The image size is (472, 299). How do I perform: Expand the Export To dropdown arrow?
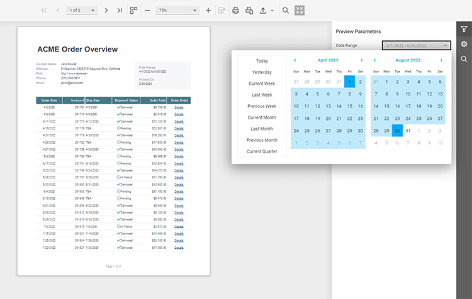272,11
